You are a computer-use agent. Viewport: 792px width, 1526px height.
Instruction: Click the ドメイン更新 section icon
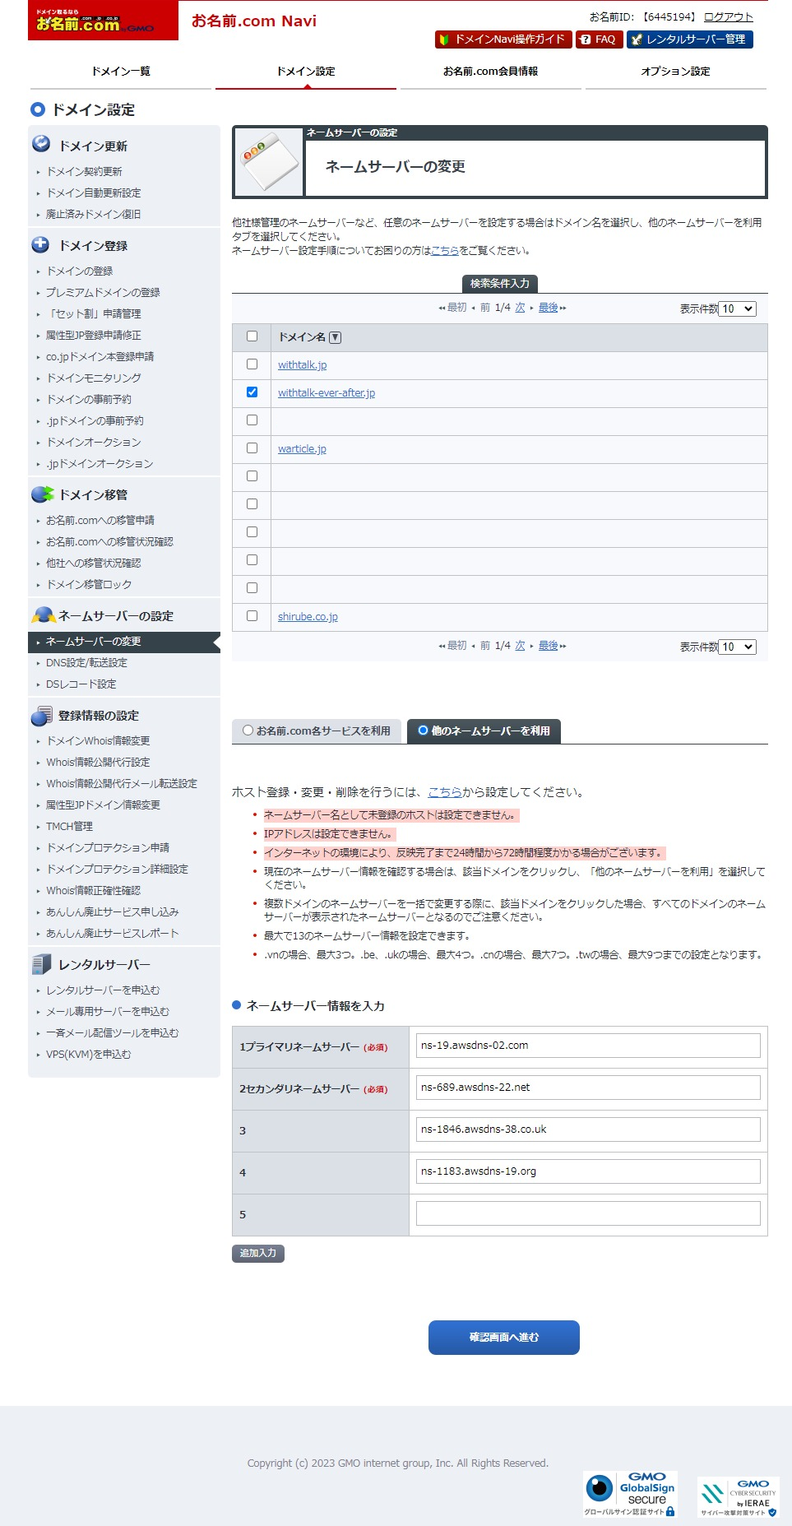pyautogui.click(x=41, y=144)
